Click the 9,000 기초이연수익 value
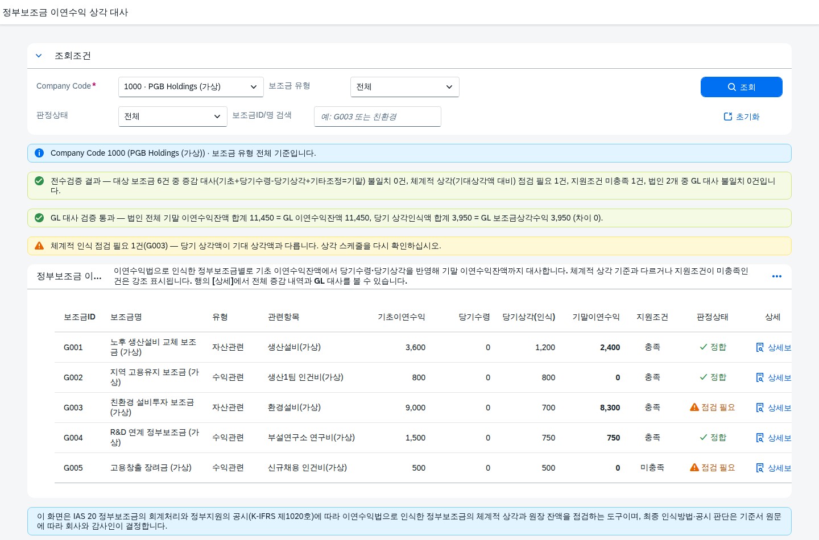Screen dimensions: 819x540 pos(415,408)
